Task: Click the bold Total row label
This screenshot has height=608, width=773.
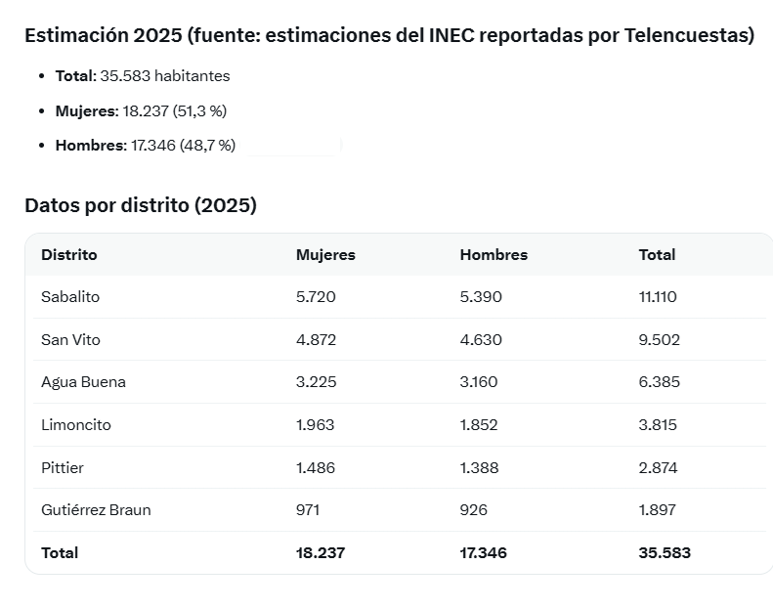Action: coord(60,553)
